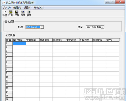The image size is (126, 101).
Task: Select channel row header 8
Action: click(x=9, y=70)
